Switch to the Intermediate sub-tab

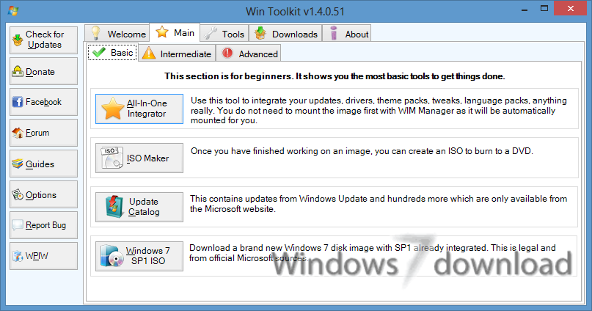click(x=177, y=54)
